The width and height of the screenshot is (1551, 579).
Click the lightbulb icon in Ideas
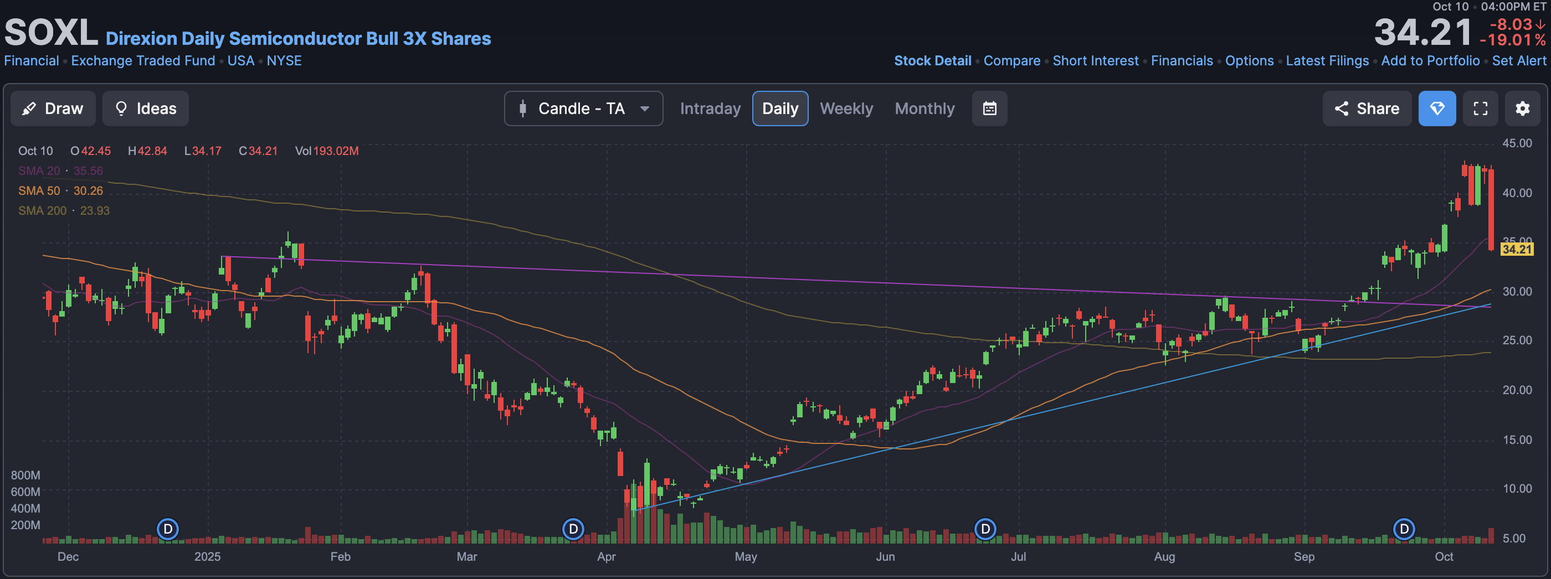[x=121, y=108]
